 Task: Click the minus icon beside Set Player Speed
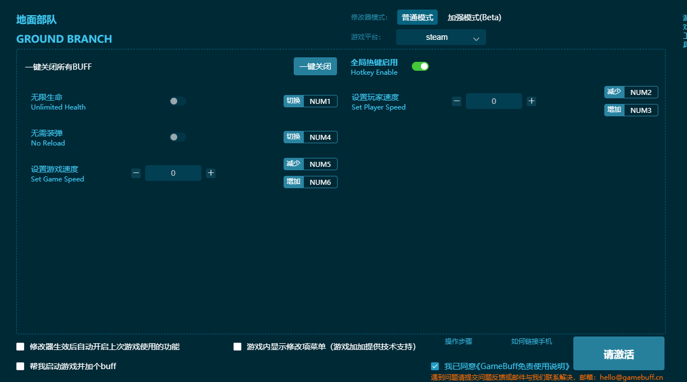tap(456, 101)
